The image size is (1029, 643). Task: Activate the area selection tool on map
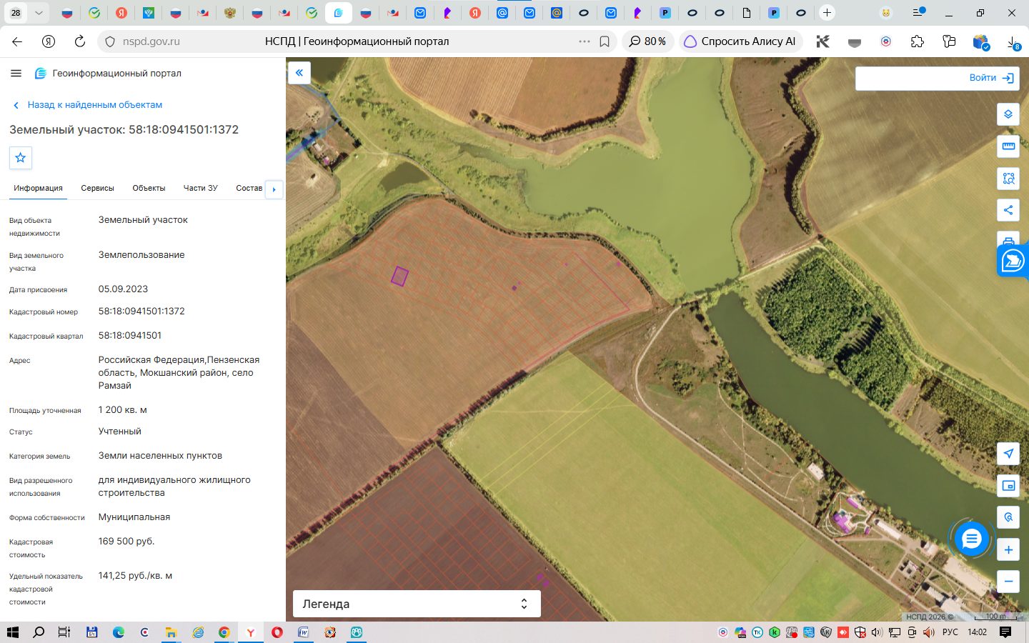tap(1008, 179)
